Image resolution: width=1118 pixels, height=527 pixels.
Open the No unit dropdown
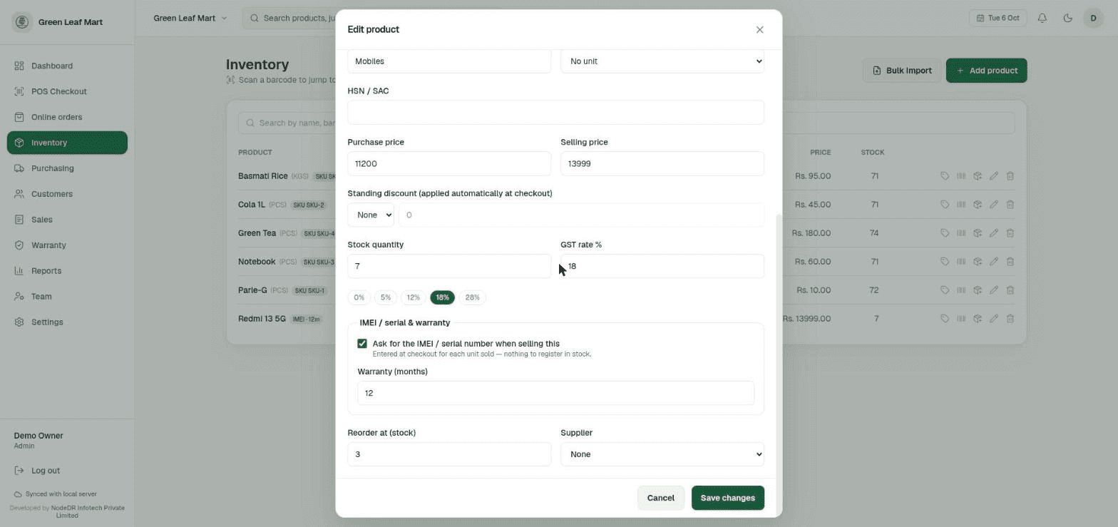point(662,61)
